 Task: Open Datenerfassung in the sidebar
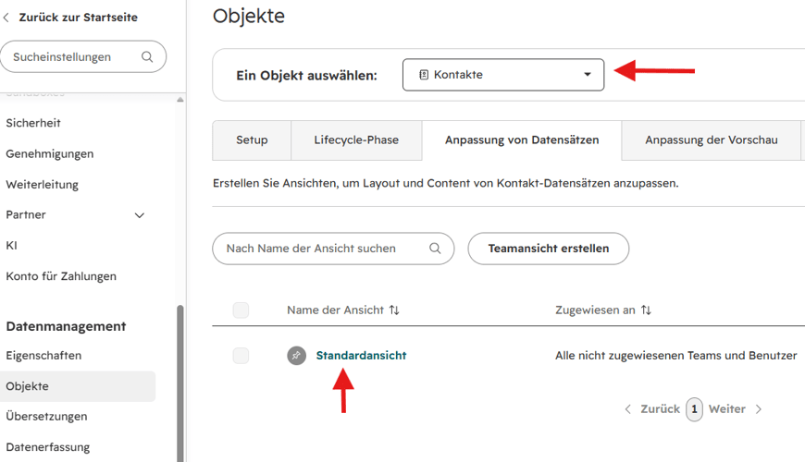pos(48,447)
